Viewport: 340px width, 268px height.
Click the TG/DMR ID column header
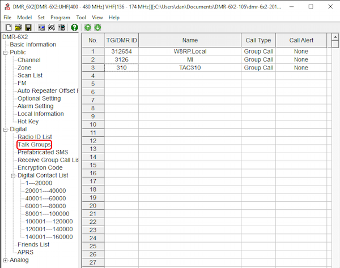121,40
